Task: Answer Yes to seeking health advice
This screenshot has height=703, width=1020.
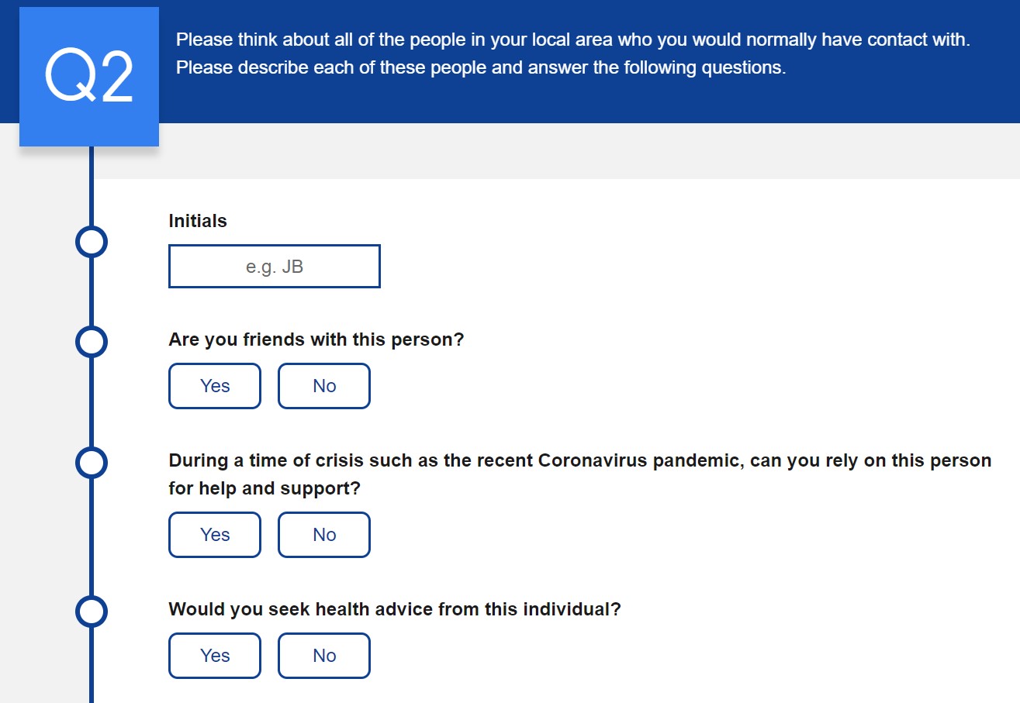Action: 215,656
